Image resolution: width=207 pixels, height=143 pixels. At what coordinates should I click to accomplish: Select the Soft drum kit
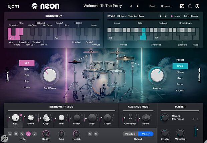point(27,63)
